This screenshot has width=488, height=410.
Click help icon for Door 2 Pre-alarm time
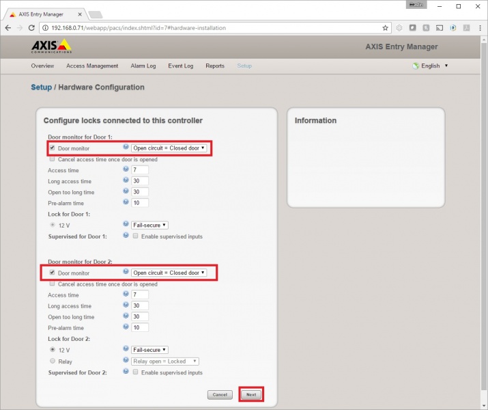126,327
